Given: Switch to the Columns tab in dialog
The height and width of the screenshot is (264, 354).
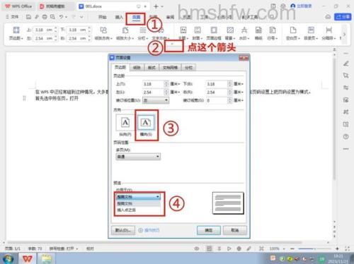Looking at the screenshot, I should click(188, 68).
